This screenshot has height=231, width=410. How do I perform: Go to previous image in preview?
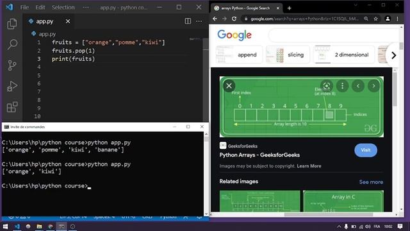[358, 85]
